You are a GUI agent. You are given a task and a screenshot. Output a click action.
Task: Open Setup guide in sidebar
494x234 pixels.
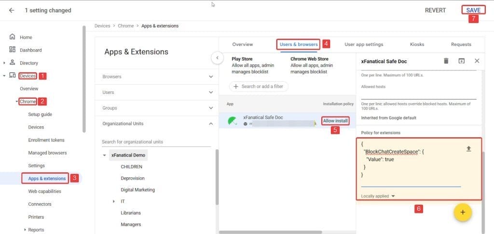(40, 114)
